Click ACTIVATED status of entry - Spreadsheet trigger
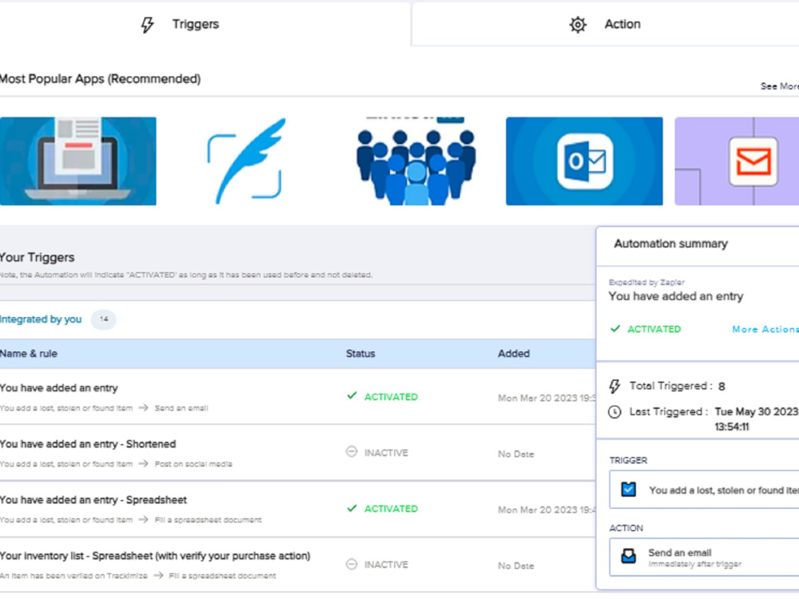 tap(391, 509)
